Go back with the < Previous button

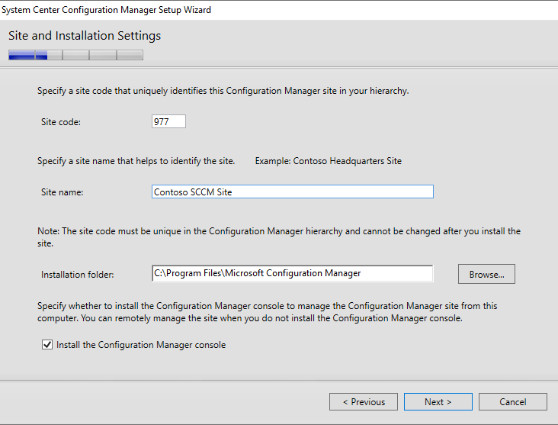[x=364, y=402]
